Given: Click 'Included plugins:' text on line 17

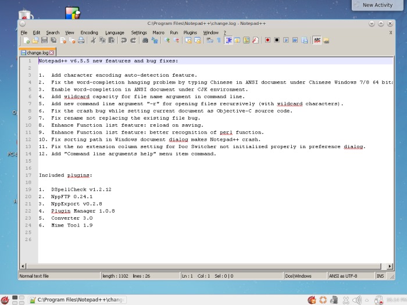Looking at the screenshot, I should 65,175.
